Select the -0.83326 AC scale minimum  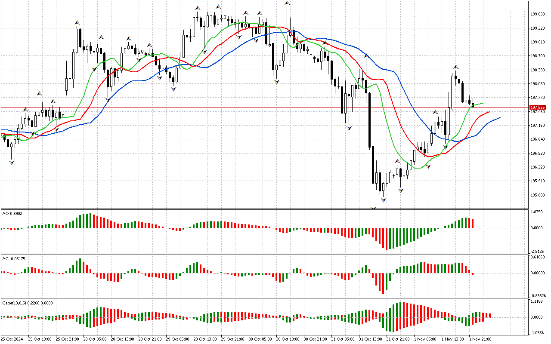click(538, 295)
